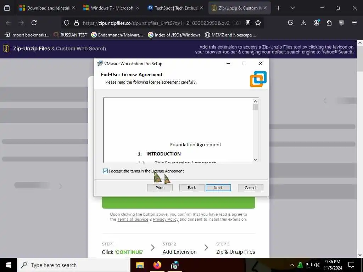Viewport: 363px width, 272px height.
Task: Open the extensions puzzle icon
Action: point(329,23)
